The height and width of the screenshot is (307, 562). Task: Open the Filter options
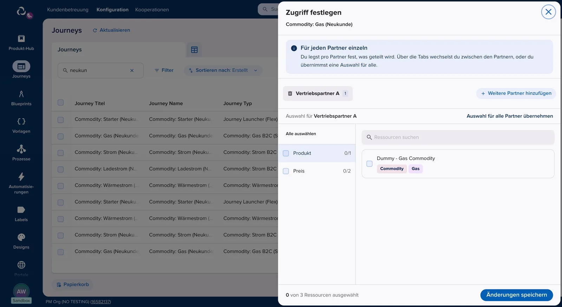[164, 71]
